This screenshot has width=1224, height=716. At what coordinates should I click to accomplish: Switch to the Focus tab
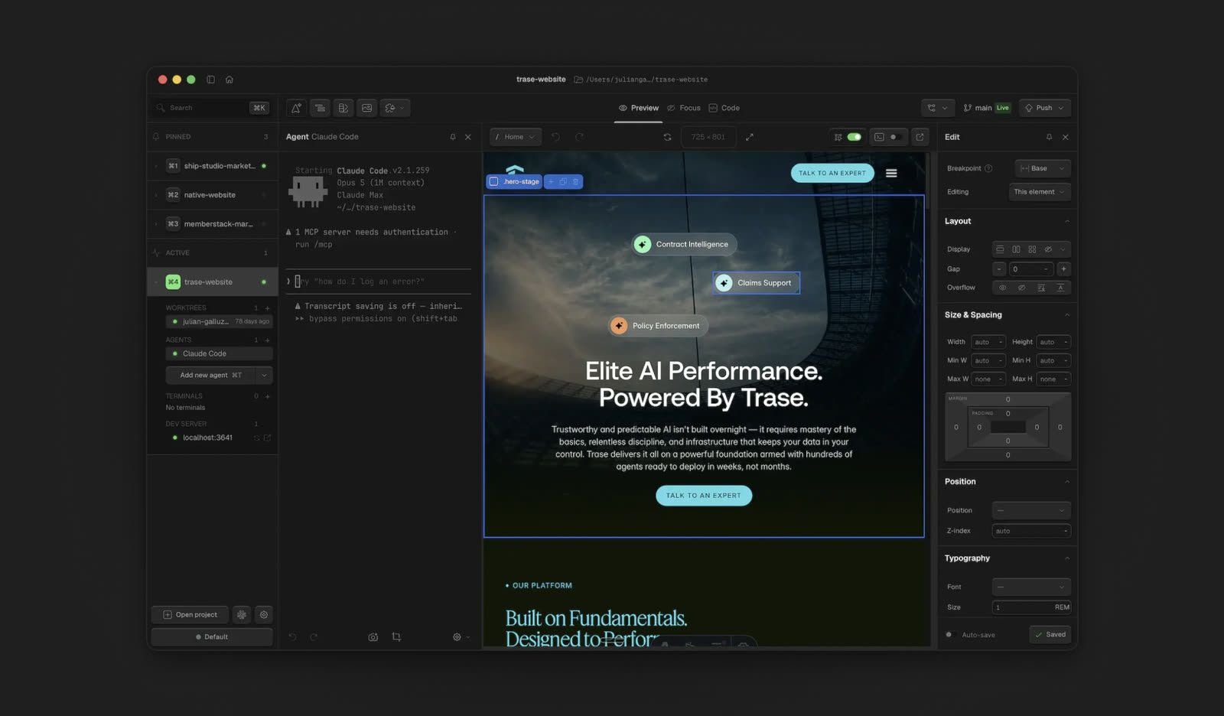684,108
